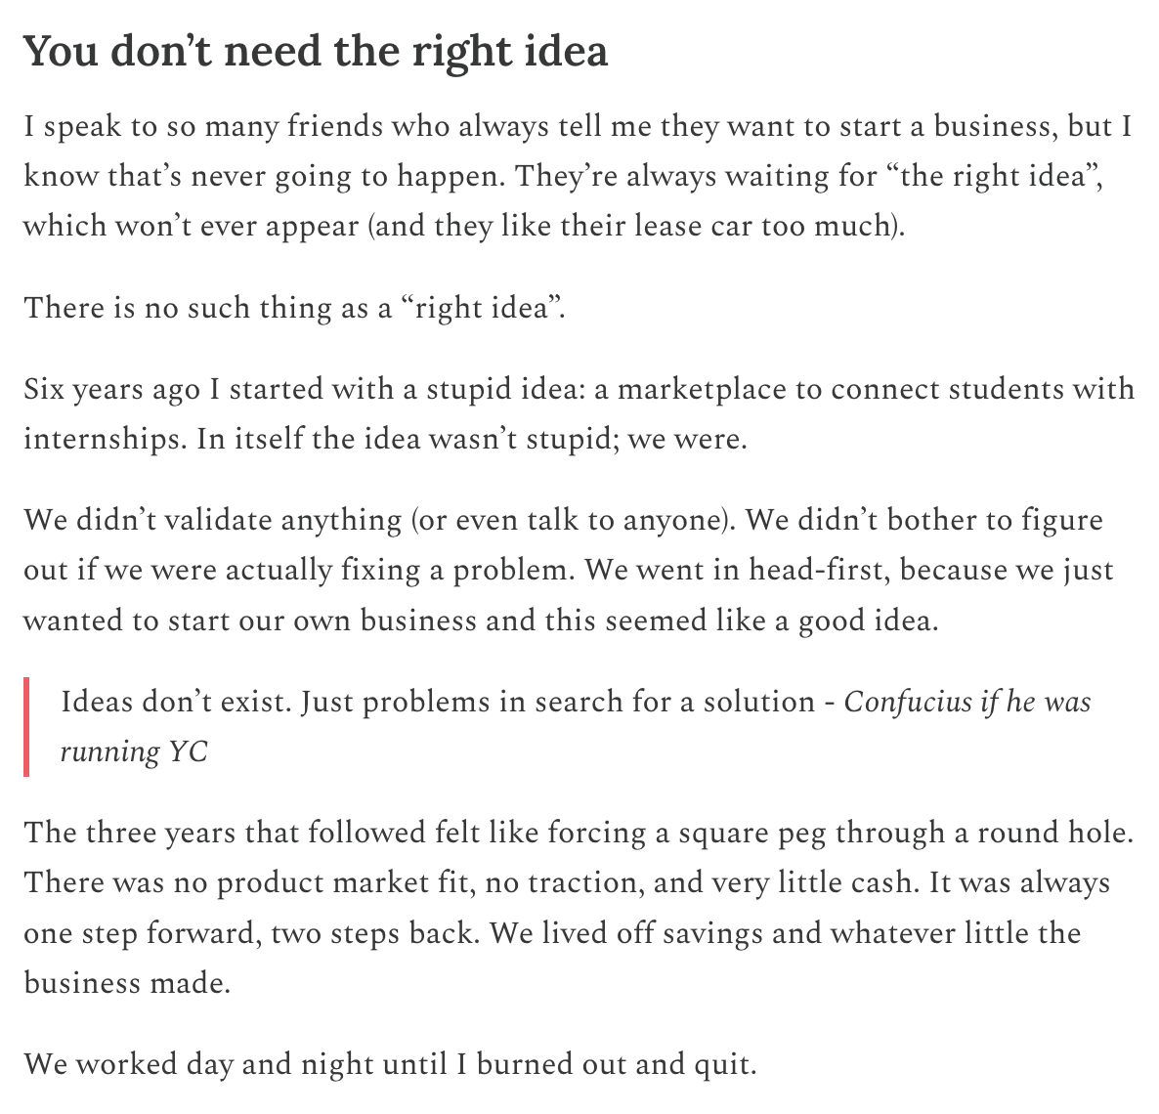Screen dimensions: 1159x1114
Task: Click the italic text "Confucius if he was"
Action: [966, 703]
